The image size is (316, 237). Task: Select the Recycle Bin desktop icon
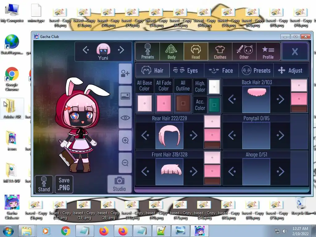click(301, 206)
